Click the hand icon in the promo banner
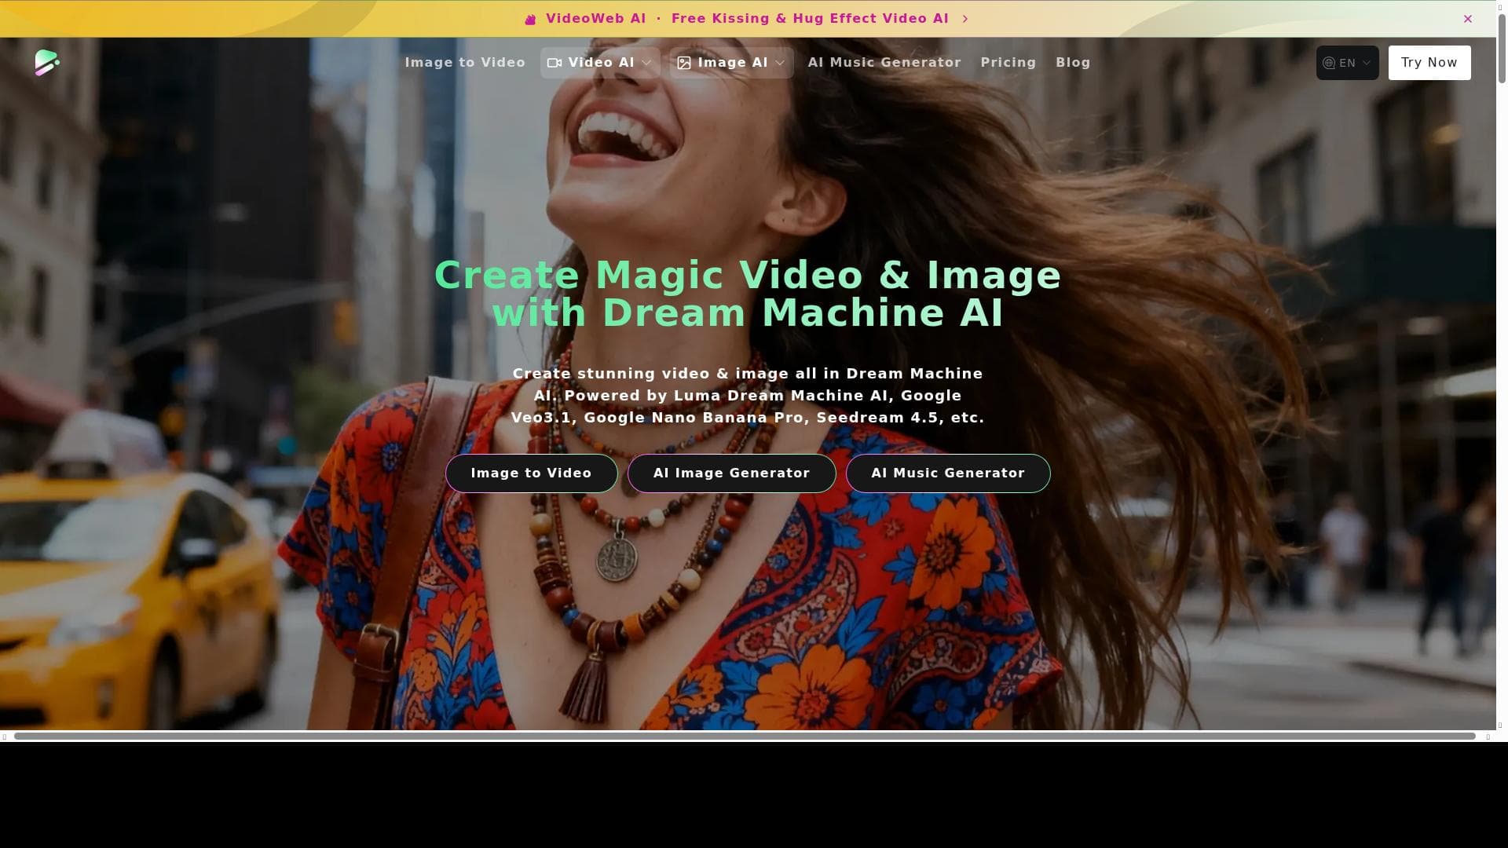This screenshot has height=848, width=1508. (x=530, y=19)
